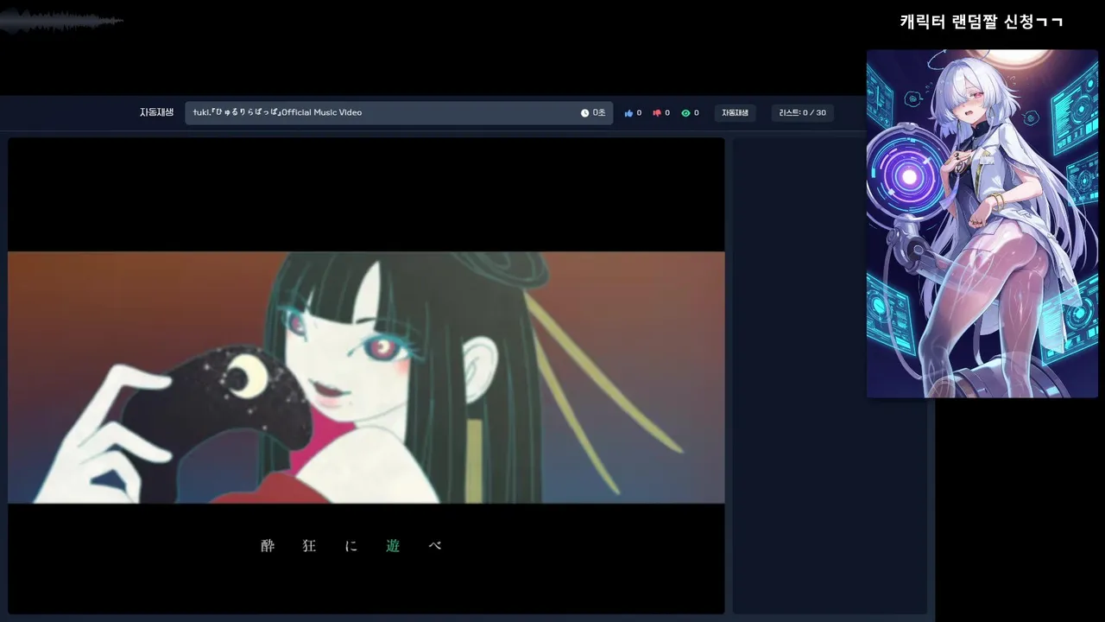Viewport: 1105px width, 622px height.
Task: Click the thumbs-up like icon
Action: (x=628, y=113)
